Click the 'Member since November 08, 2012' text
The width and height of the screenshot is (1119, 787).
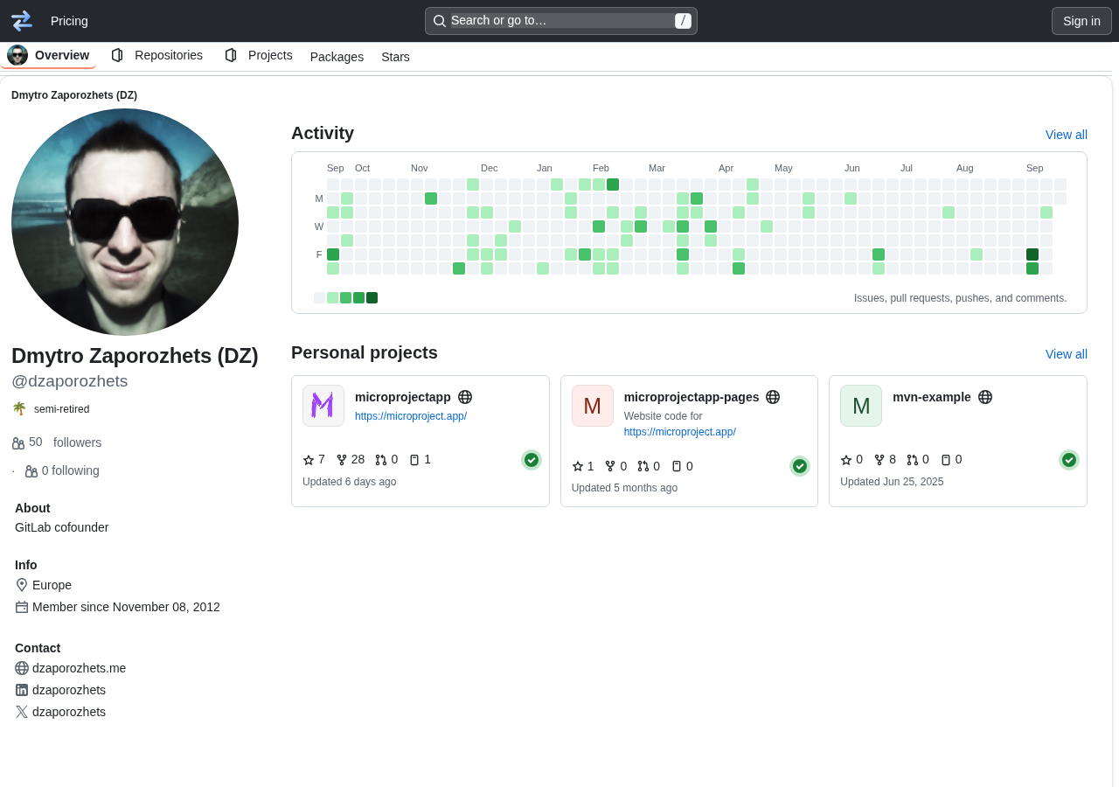pos(126,607)
